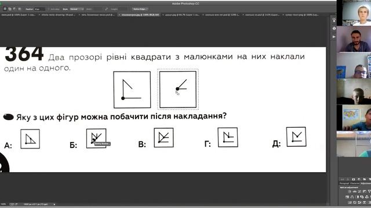Switch to the png document tab at 100%
The image size is (371, 208).
[x=301, y=15]
